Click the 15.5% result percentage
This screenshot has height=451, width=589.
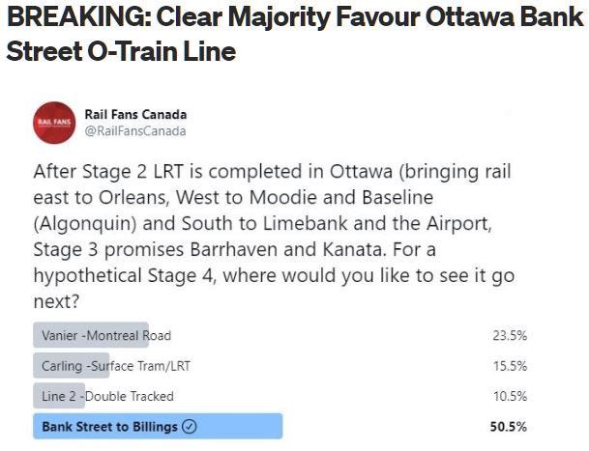510,365
